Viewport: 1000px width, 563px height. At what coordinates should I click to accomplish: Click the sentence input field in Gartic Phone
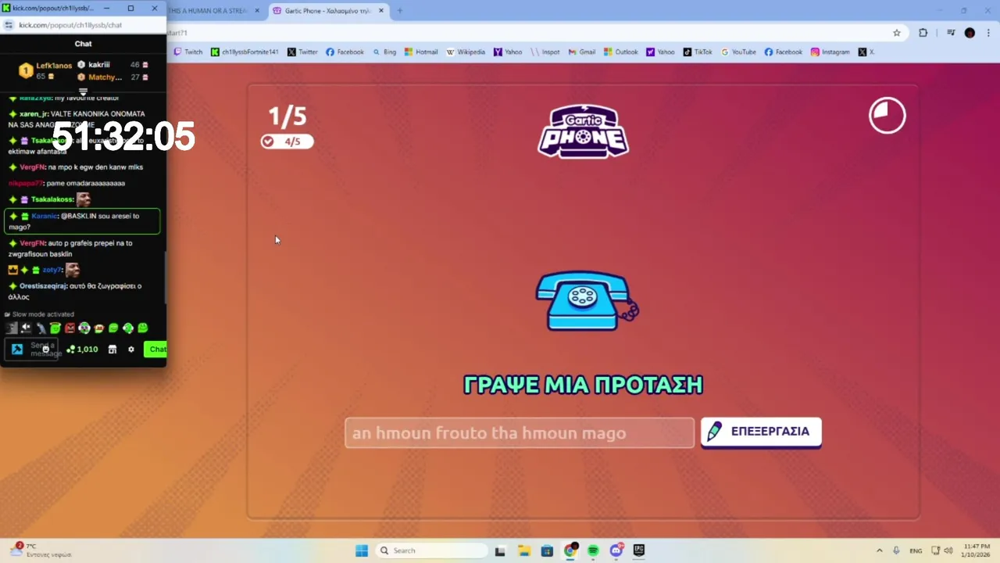[x=520, y=432]
